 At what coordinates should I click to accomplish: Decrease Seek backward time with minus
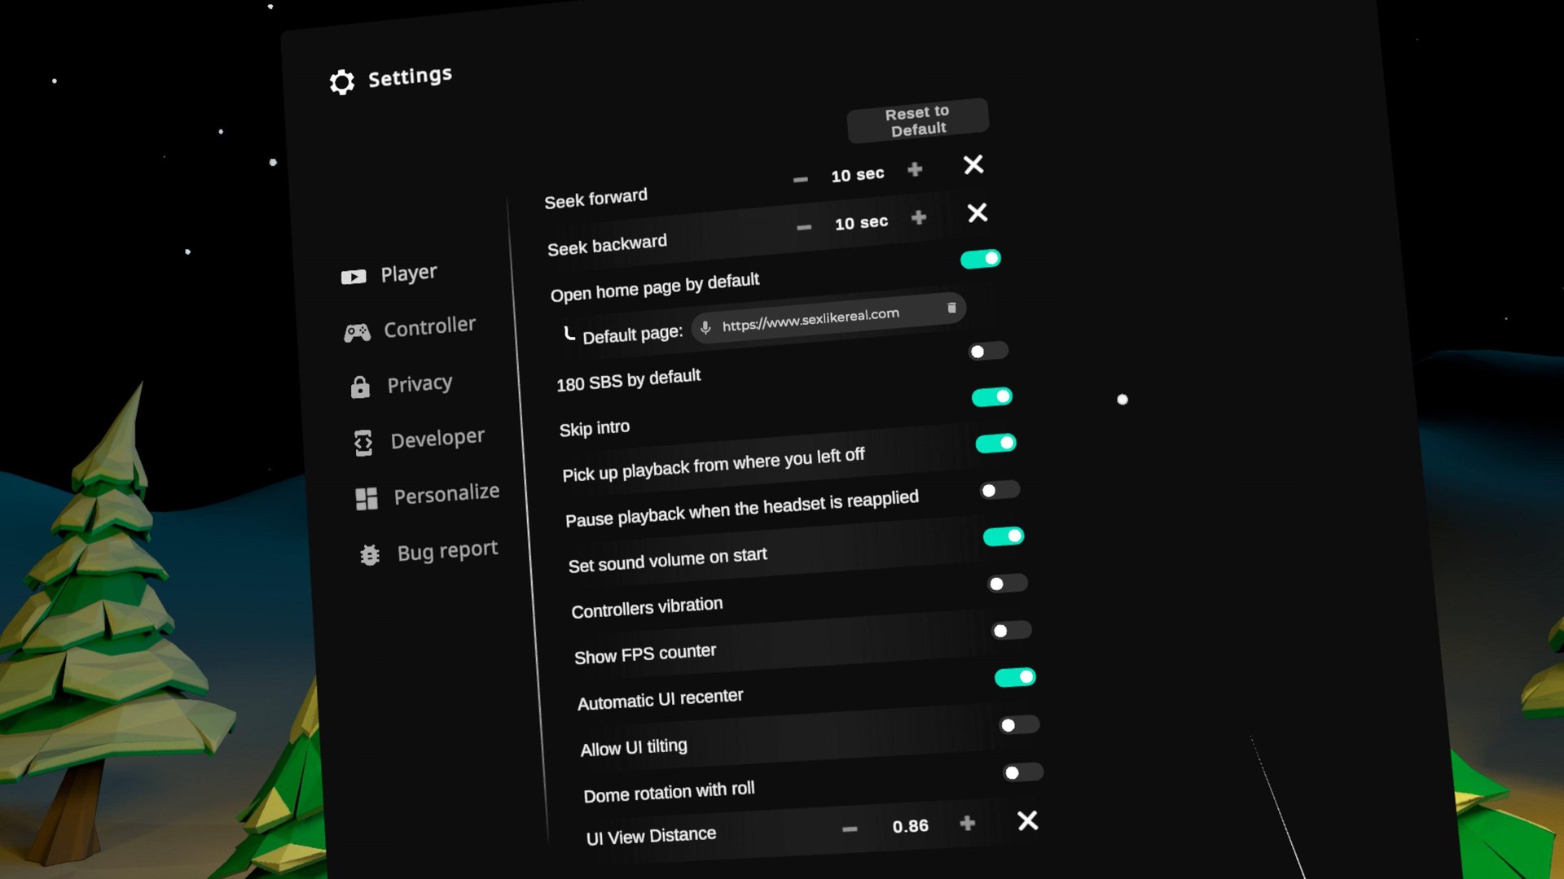(804, 227)
